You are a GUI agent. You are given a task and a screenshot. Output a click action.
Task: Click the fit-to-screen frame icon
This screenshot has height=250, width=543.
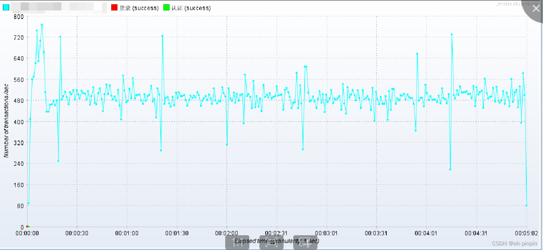(271, 242)
